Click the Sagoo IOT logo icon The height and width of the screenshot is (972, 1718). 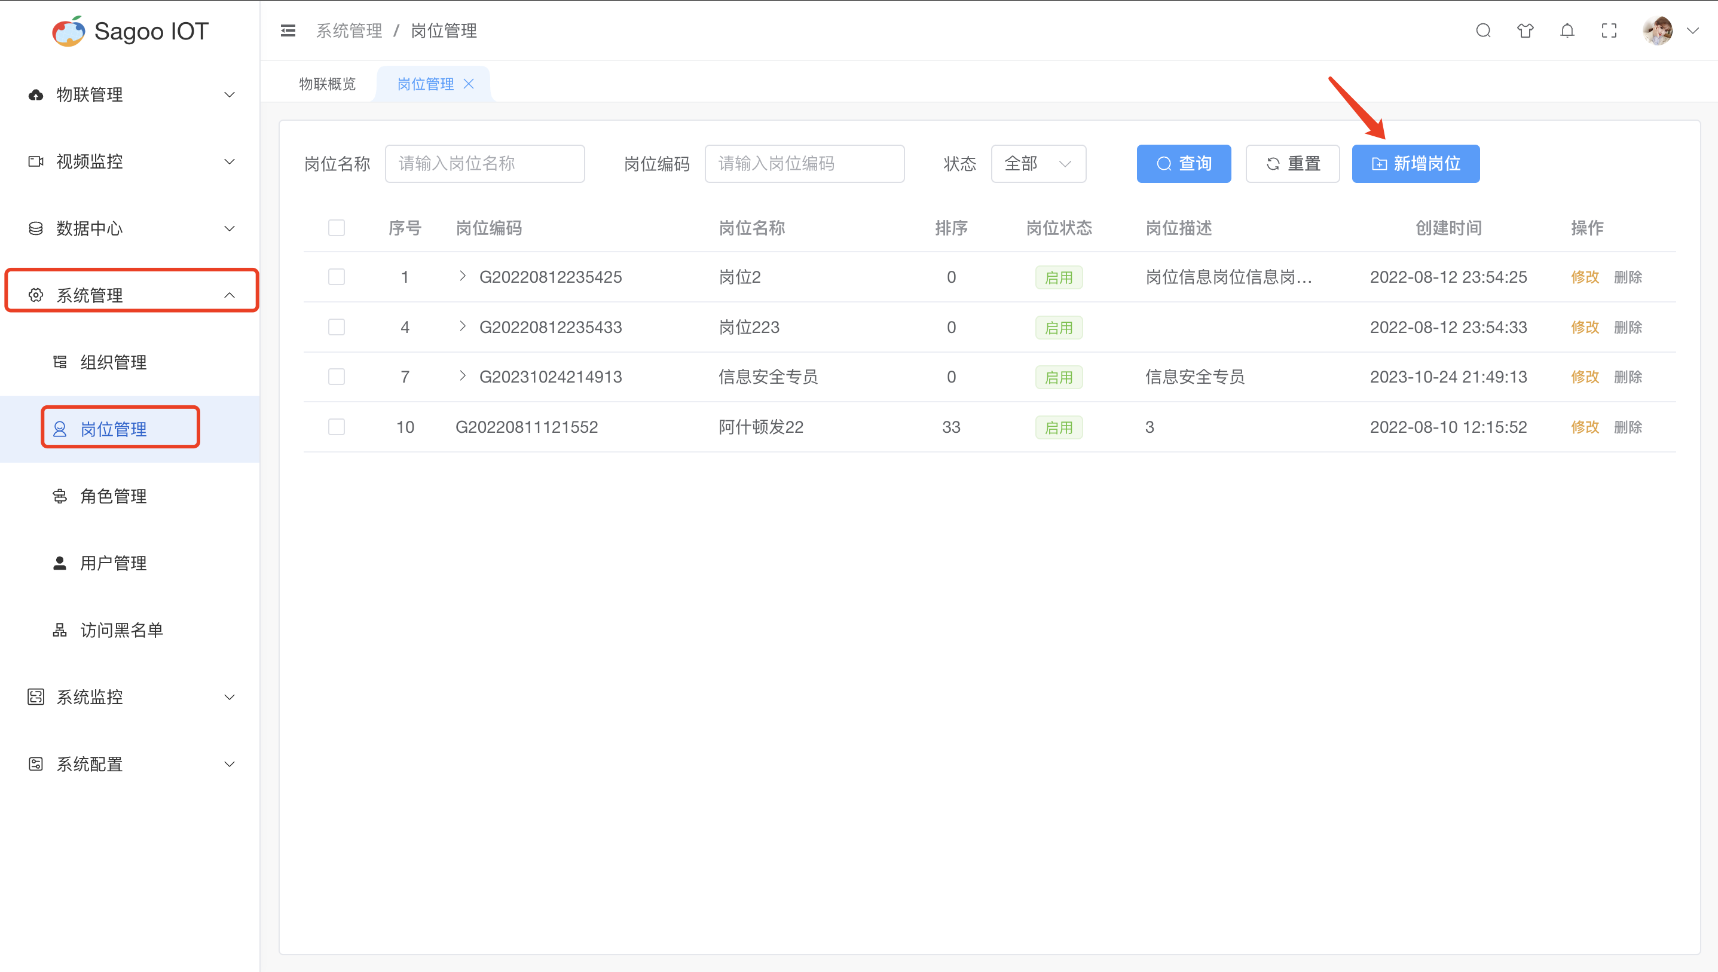point(69,30)
